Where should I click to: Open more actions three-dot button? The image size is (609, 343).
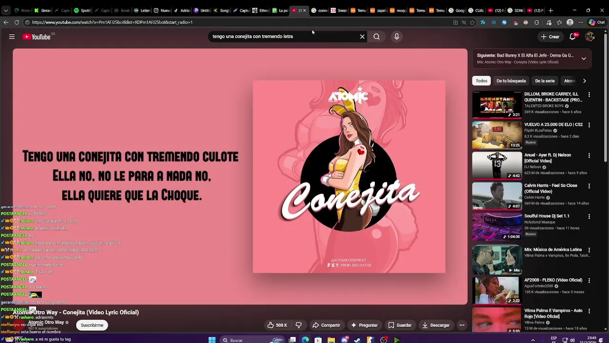[462, 325]
